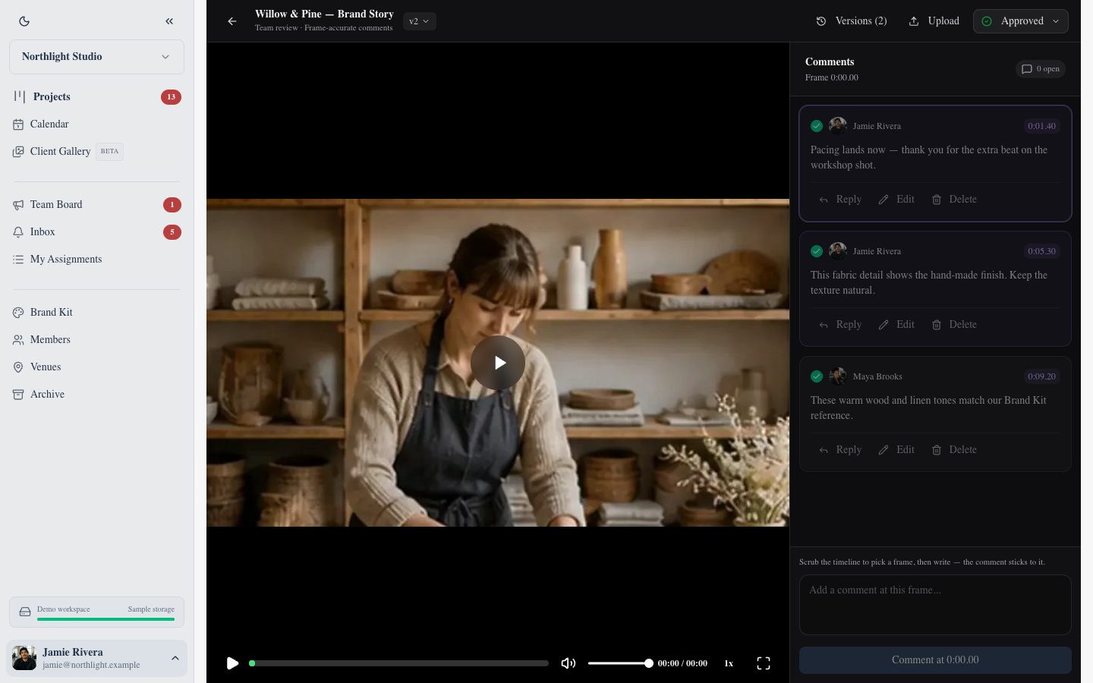The height and width of the screenshot is (683, 1093).
Task: Toggle resolved check on 0:01.40 comment
Action: pyautogui.click(x=817, y=126)
